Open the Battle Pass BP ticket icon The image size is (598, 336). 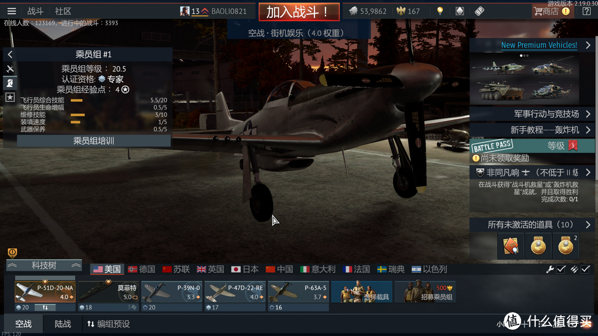pyautogui.click(x=480, y=11)
